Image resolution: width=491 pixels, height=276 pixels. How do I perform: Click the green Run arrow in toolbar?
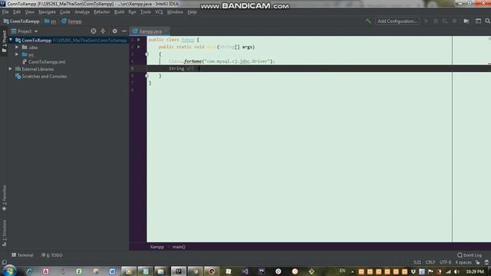tap(427, 21)
